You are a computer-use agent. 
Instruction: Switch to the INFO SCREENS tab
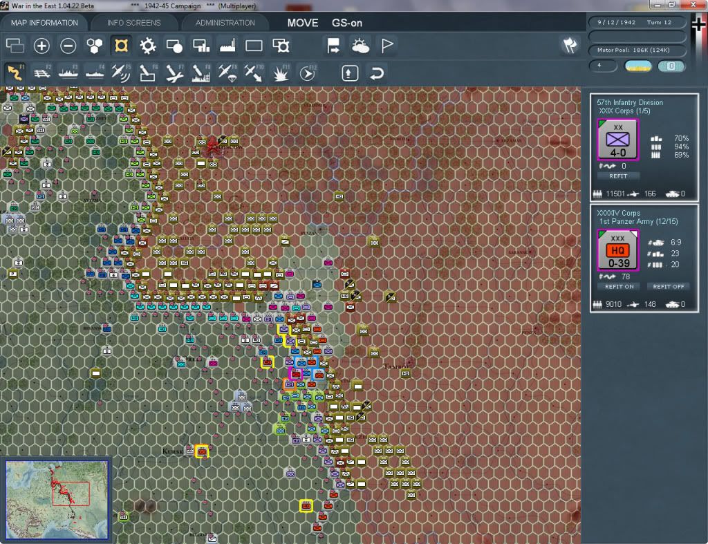(x=133, y=23)
